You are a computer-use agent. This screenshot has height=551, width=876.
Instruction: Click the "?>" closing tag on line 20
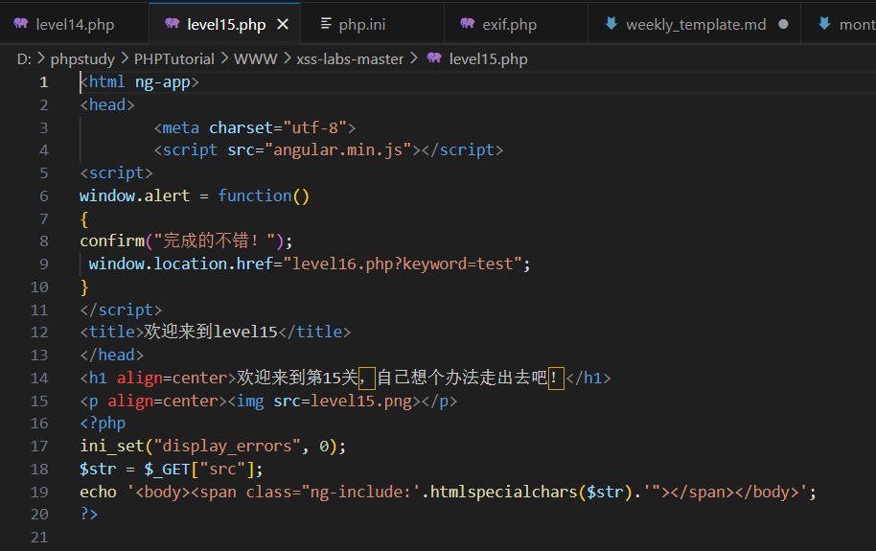click(x=89, y=515)
